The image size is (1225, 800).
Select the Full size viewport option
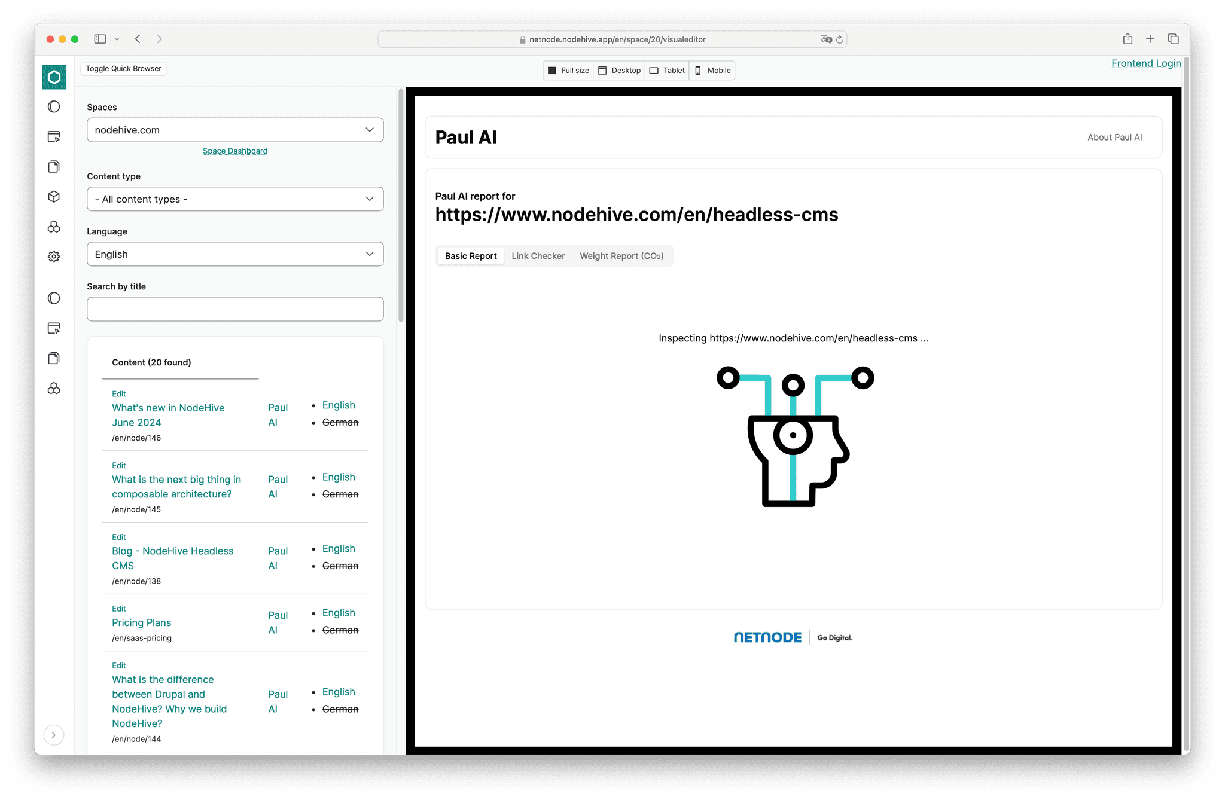tap(568, 71)
